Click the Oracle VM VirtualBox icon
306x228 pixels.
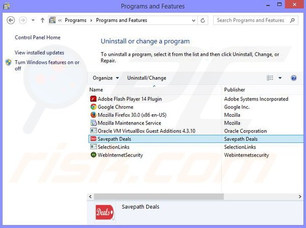pos(93,131)
